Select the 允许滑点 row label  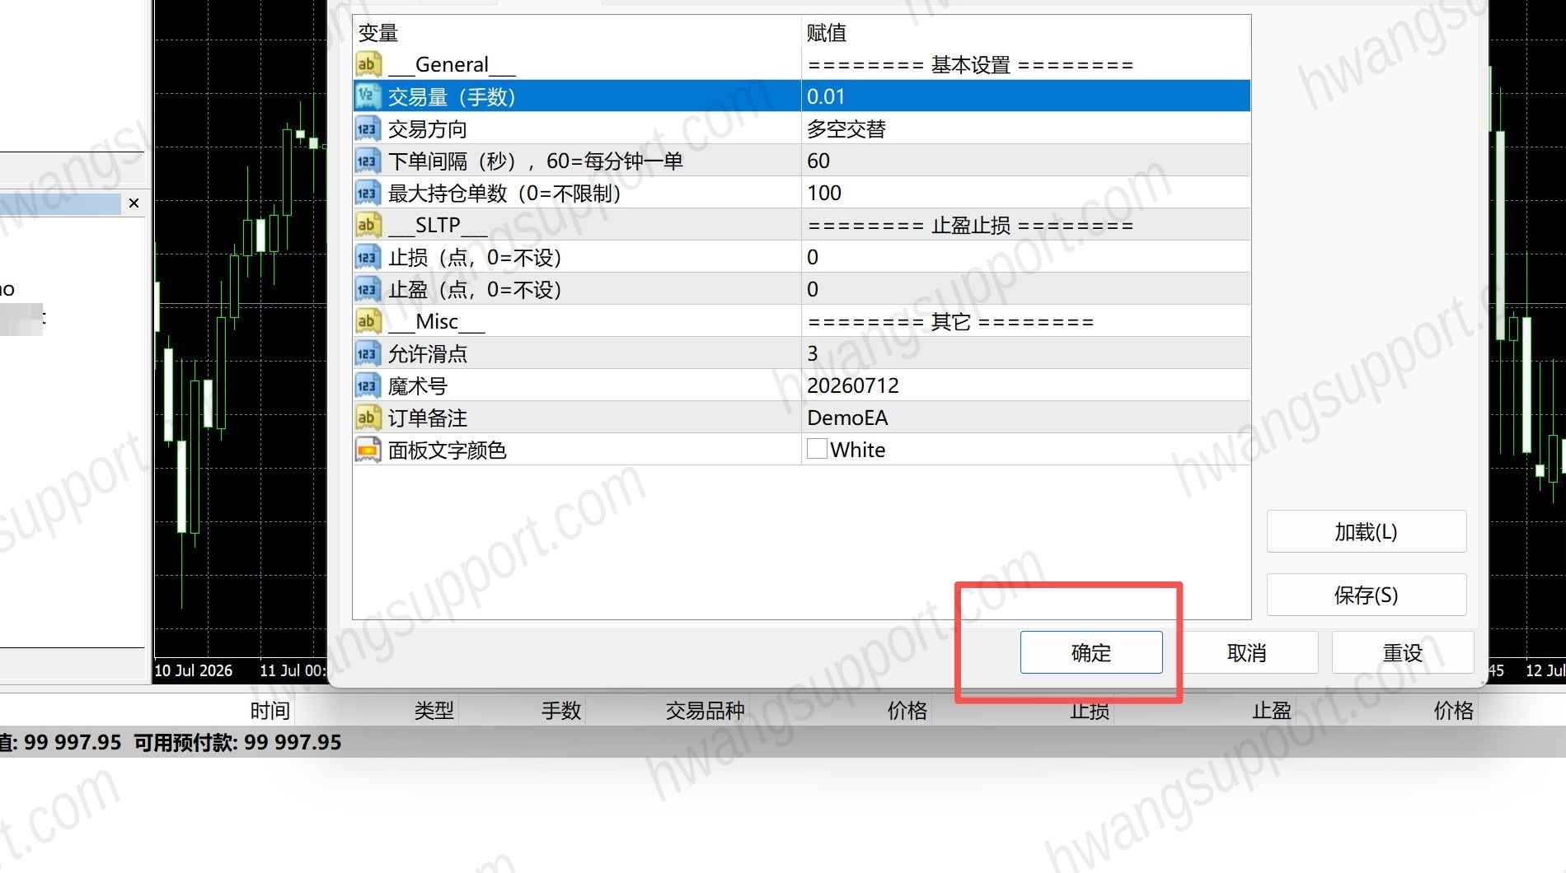[x=427, y=353]
